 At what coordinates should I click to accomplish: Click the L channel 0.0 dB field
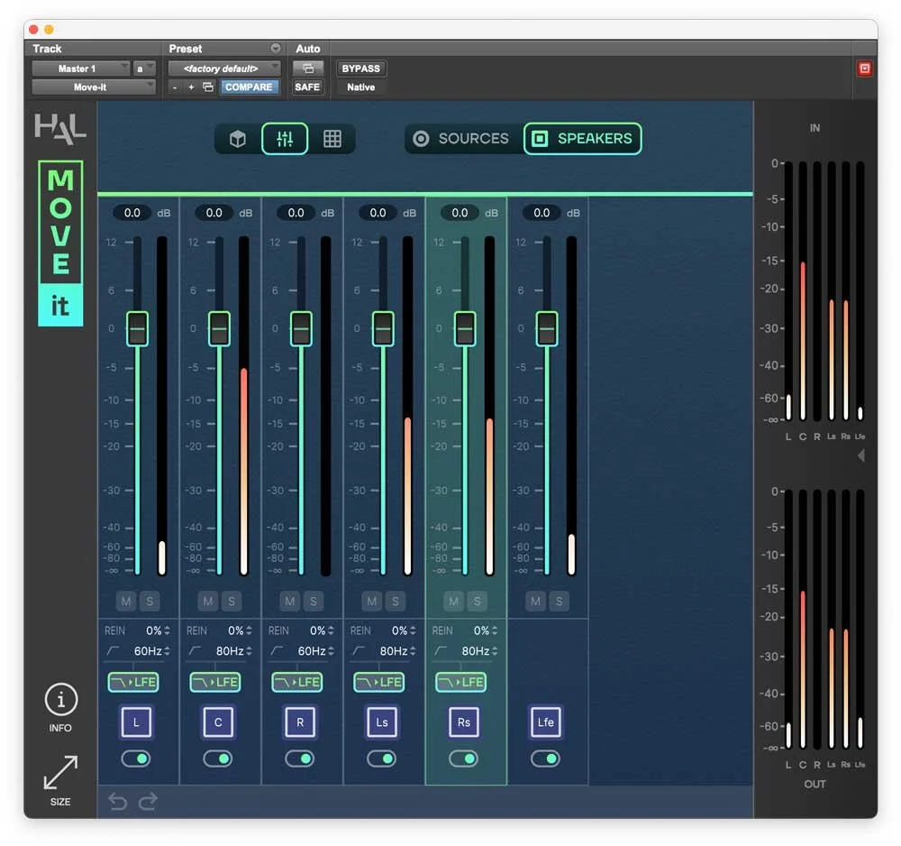pos(132,213)
